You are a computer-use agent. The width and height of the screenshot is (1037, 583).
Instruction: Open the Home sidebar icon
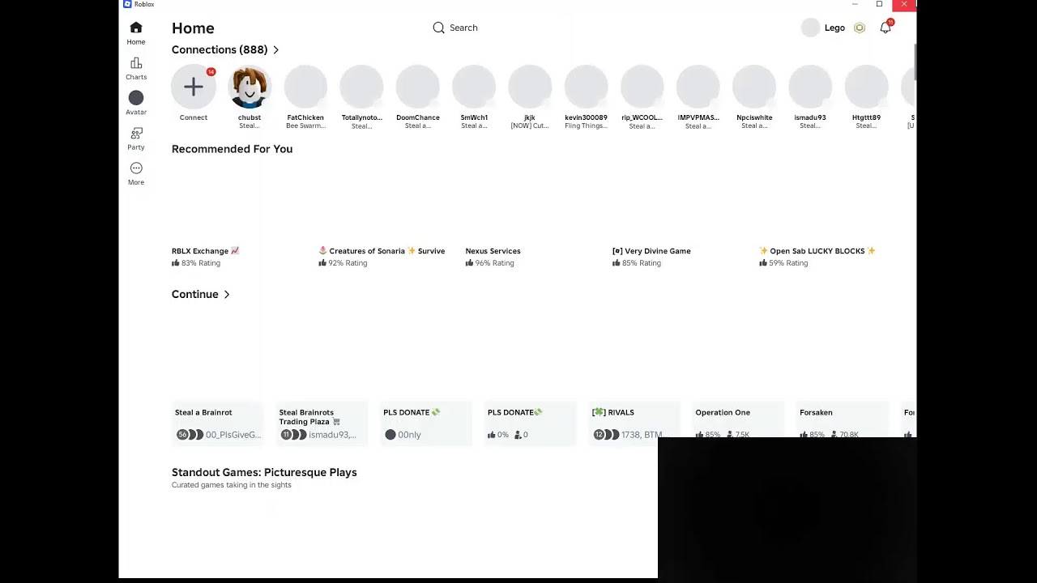point(136,28)
